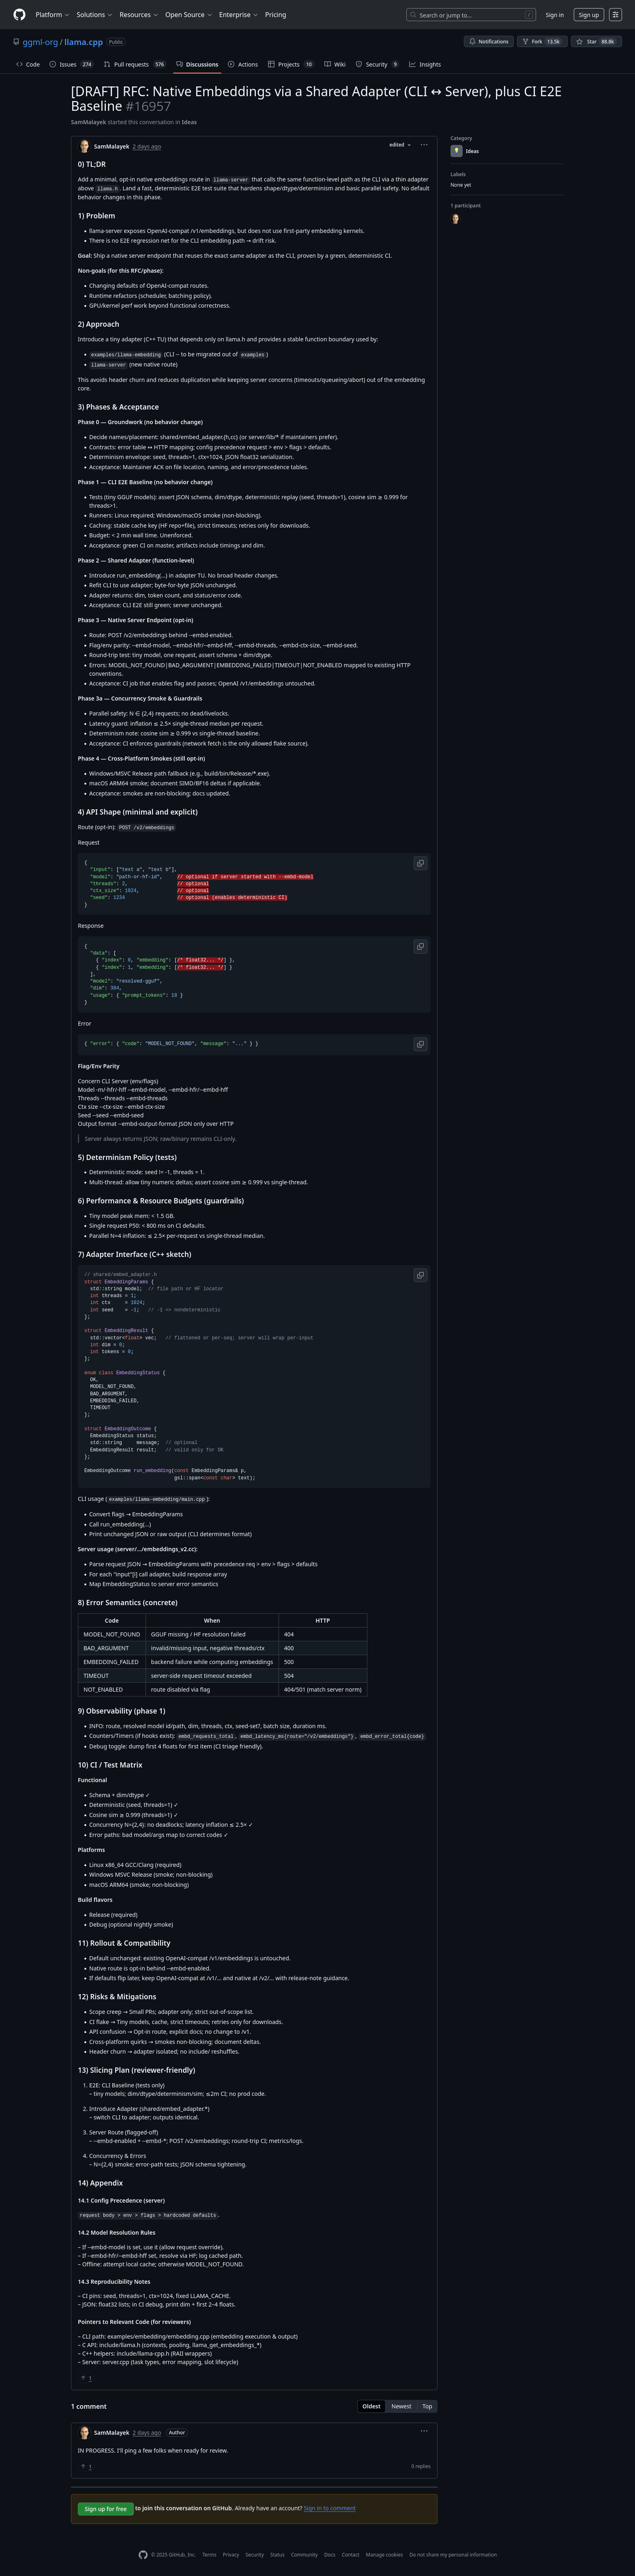This screenshot has height=2576, width=635.
Task: Open the GitHub homepage logo
Action: 19,15
